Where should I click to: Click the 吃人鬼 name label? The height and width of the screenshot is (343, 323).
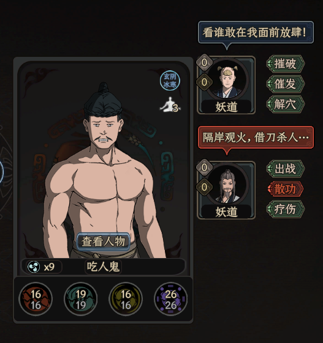(103, 267)
